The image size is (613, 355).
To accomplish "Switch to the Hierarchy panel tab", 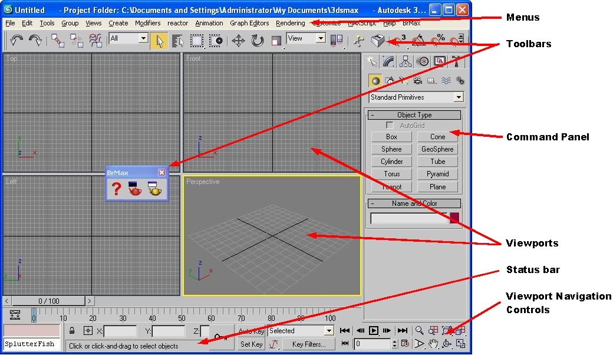I will point(406,61).
